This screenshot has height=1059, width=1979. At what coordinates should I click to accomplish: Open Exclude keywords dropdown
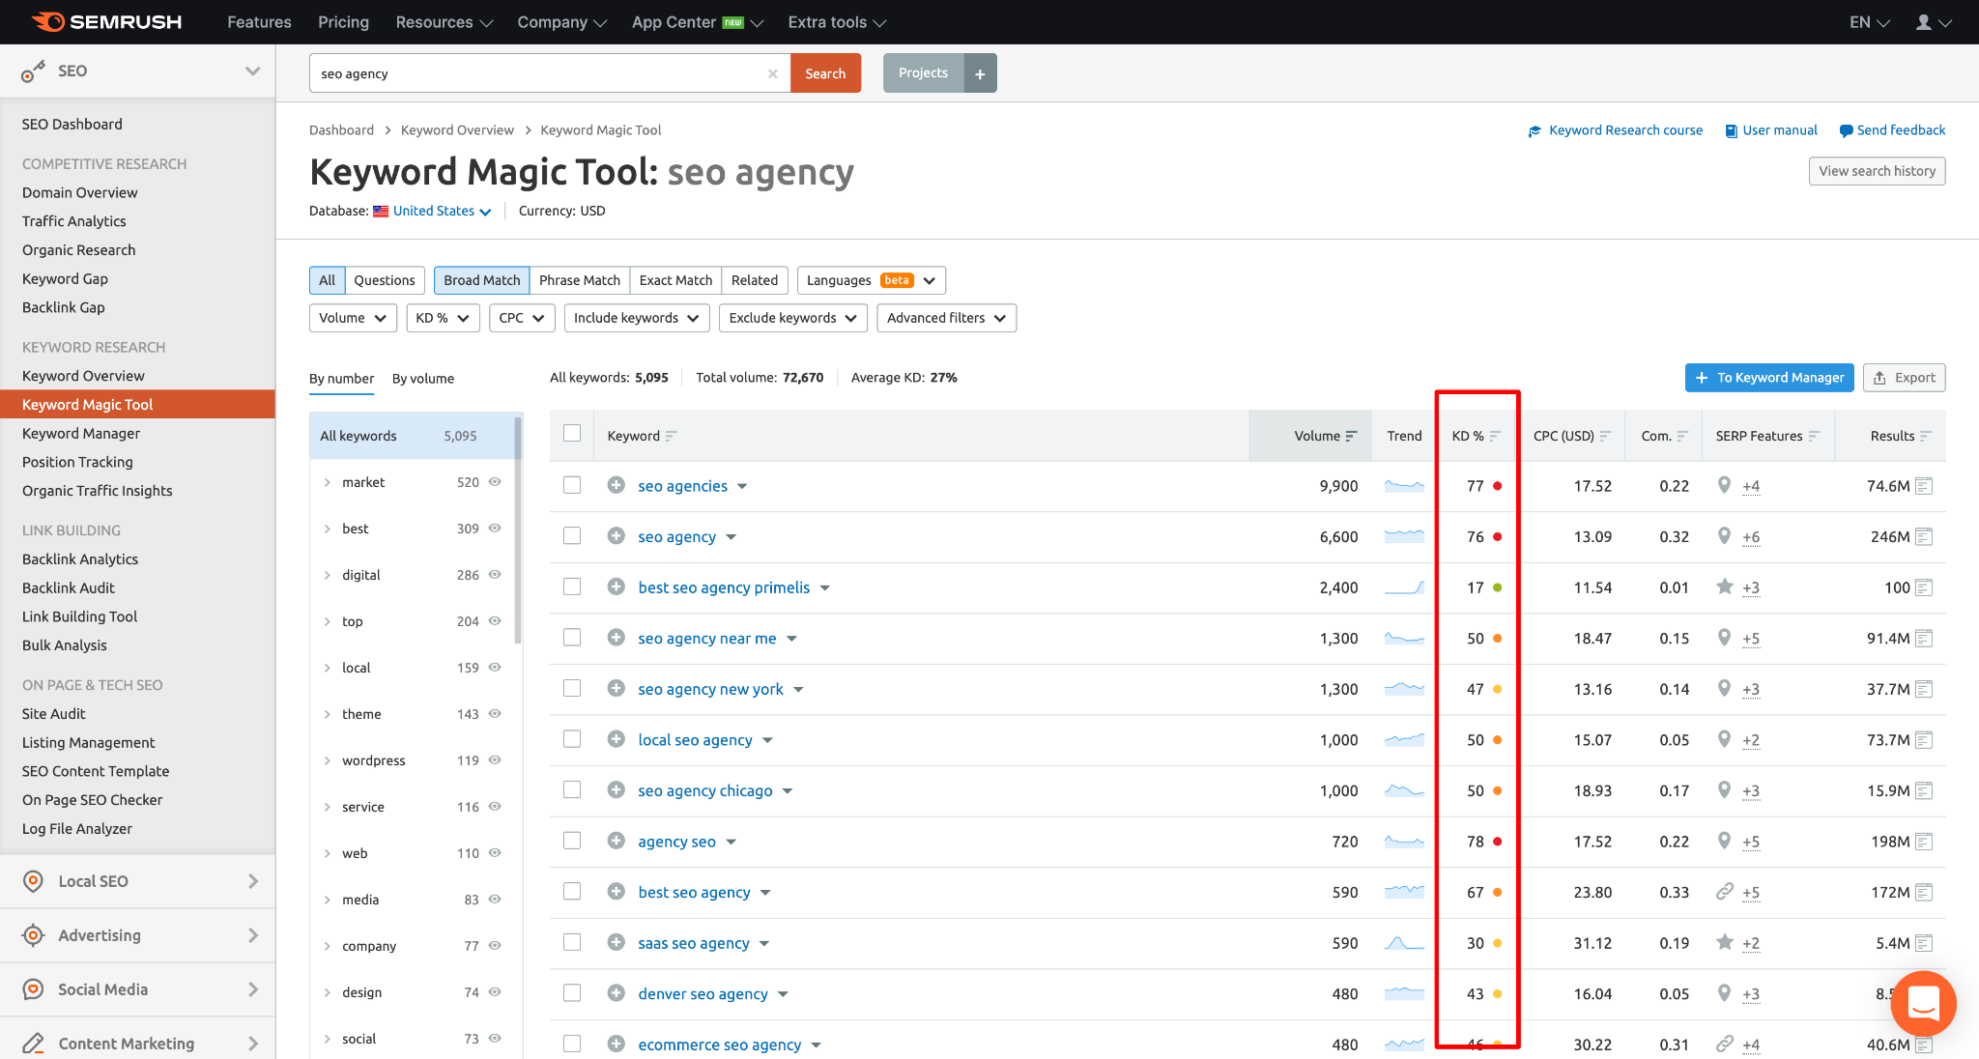click(x=793, y=318)
